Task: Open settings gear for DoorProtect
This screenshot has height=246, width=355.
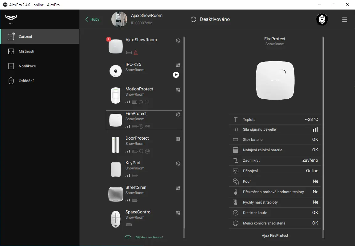Action: pyautogui.click(x=178, y=139)
